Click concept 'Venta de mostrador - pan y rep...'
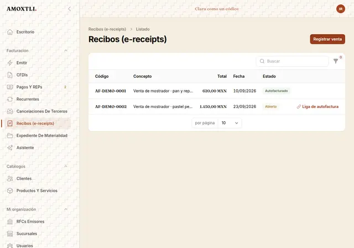Viewport: 354px width, 248px height. click(163, 91)
